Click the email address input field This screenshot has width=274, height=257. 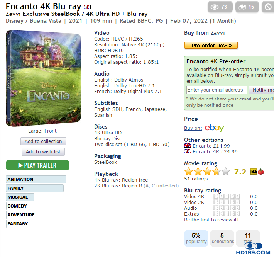pyautogui.click(x=216, y=90)
